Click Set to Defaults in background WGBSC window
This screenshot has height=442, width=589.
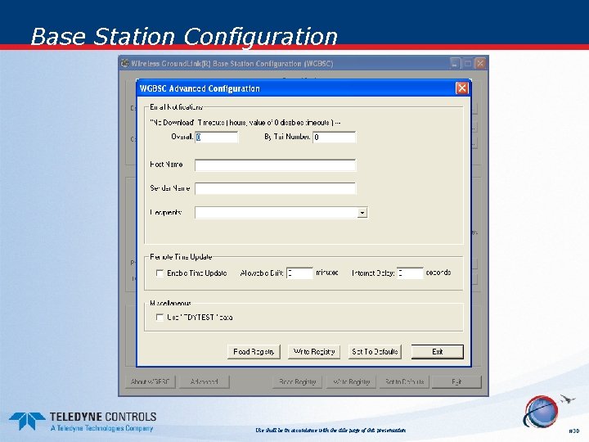(x=404, y=382)
